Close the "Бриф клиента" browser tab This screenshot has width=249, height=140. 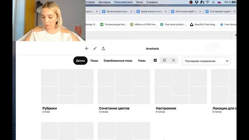click(x=166, y=11)
